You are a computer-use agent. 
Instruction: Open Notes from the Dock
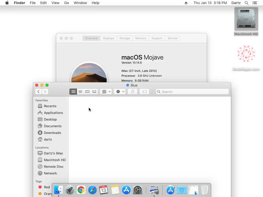click(115, 190)
